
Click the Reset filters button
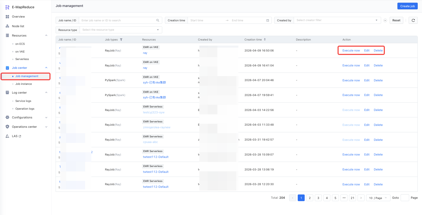396,20
